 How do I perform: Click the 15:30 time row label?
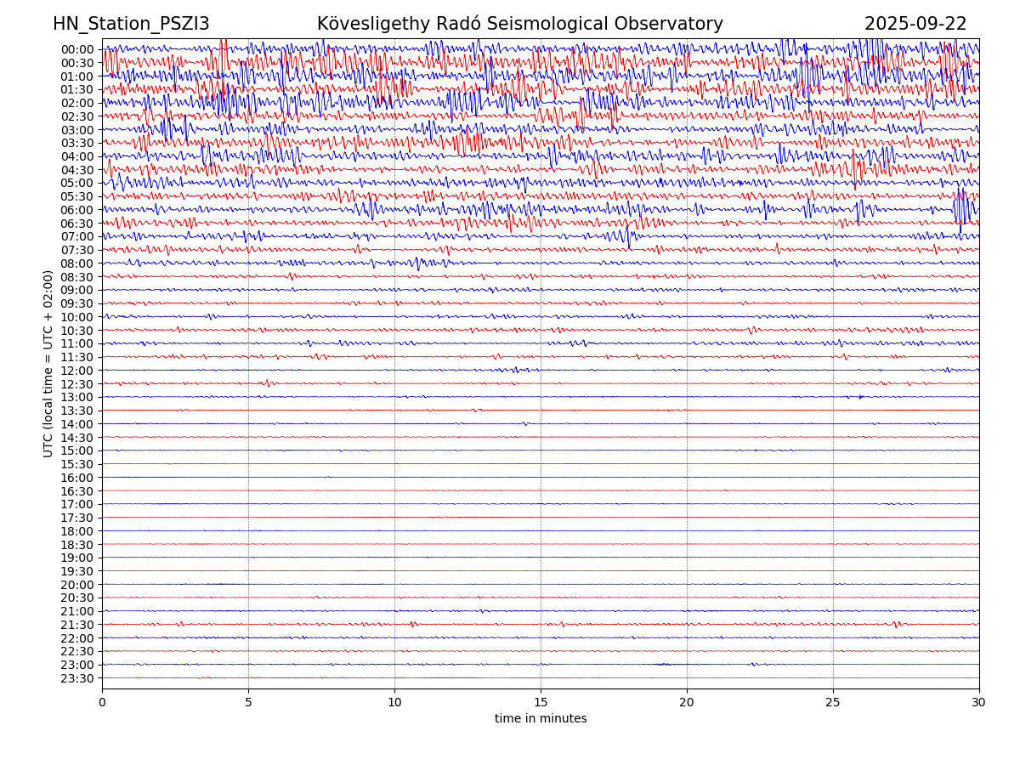click(x=77, y=464)
